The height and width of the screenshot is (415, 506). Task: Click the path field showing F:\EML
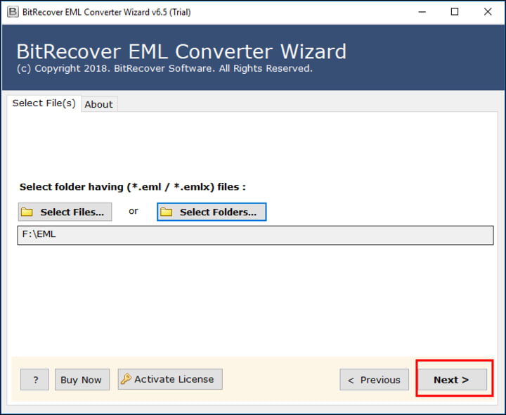pyautogui.click(x=255, y=235)
